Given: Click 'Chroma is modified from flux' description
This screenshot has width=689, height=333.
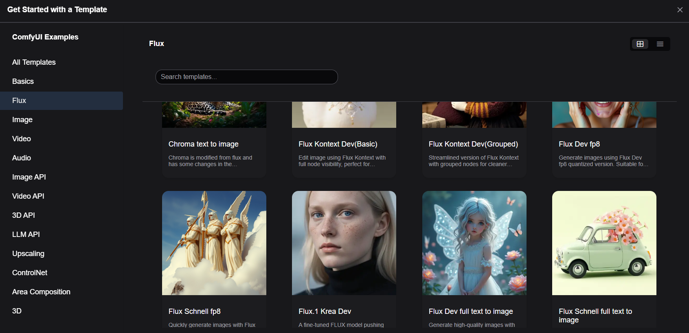Looking at the screenshot, I should pyautogui.click(x=210, y=161).
